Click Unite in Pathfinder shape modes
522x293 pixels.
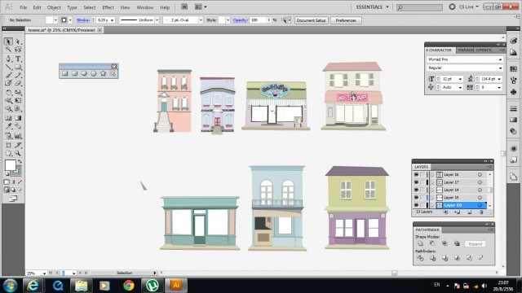click(421, 243)
